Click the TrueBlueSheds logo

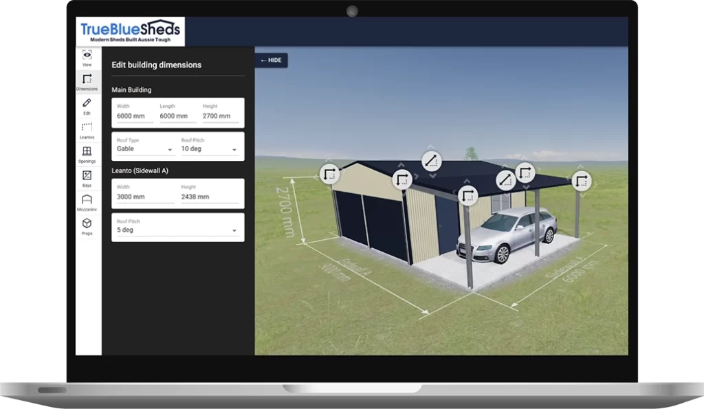131,30
